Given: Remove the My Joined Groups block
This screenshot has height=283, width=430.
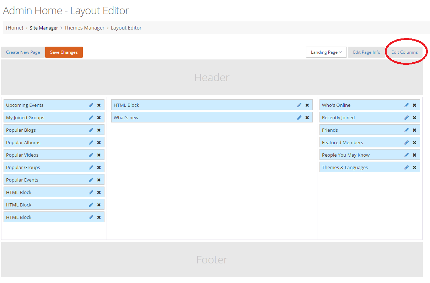Looking at the screenshot, I should 99,117.
